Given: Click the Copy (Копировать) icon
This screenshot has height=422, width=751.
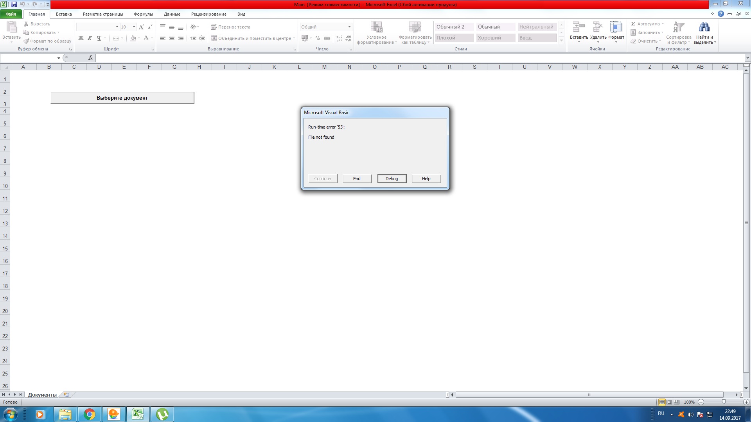Looking at the screenshot, I should pyautogui.click(x=26, y=32).
